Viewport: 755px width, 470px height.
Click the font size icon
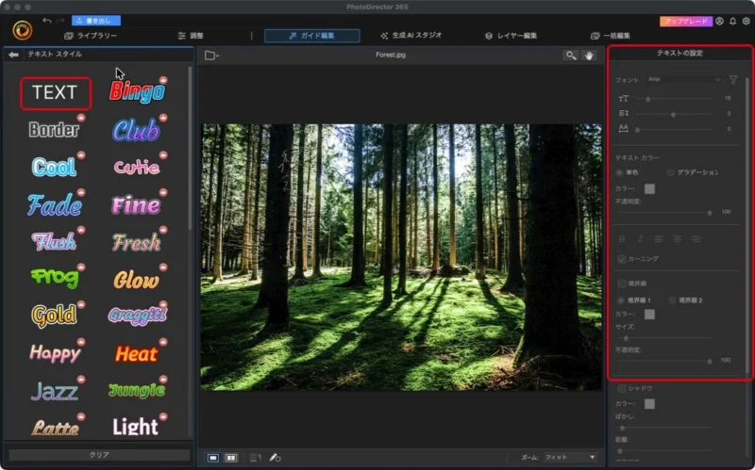(x=624, y=99)
